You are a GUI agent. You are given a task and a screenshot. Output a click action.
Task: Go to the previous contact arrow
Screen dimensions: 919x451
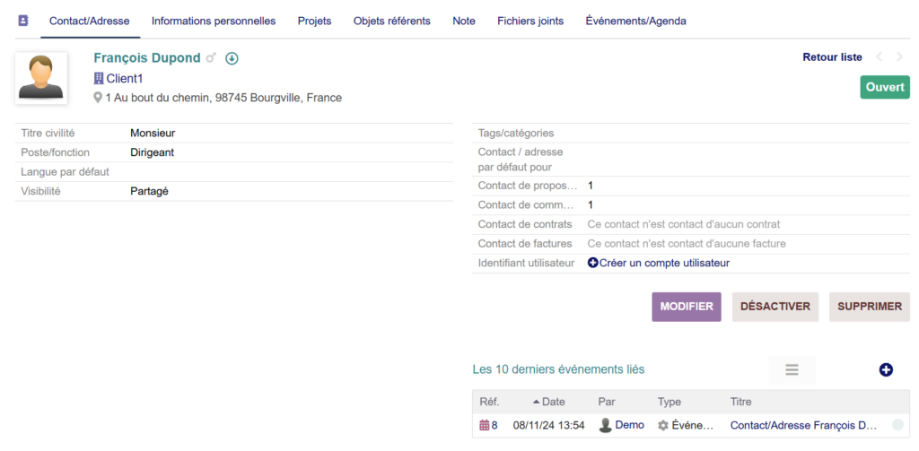(879, 57)
